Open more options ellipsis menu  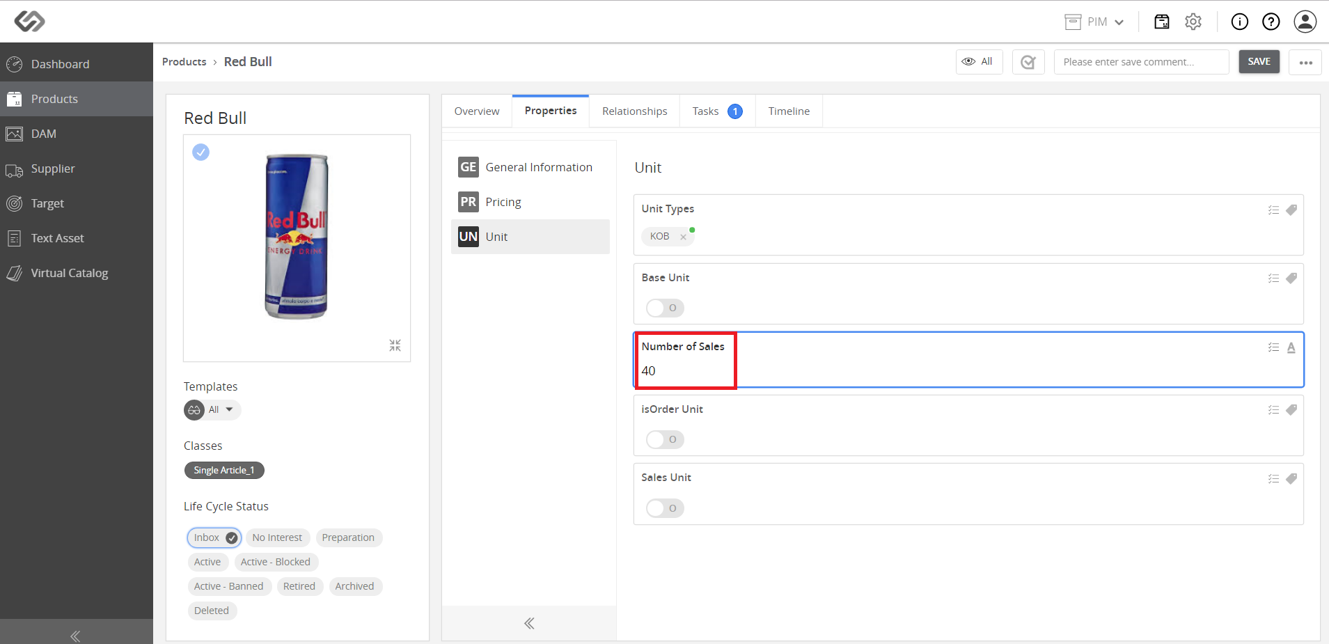[1305, 62]
